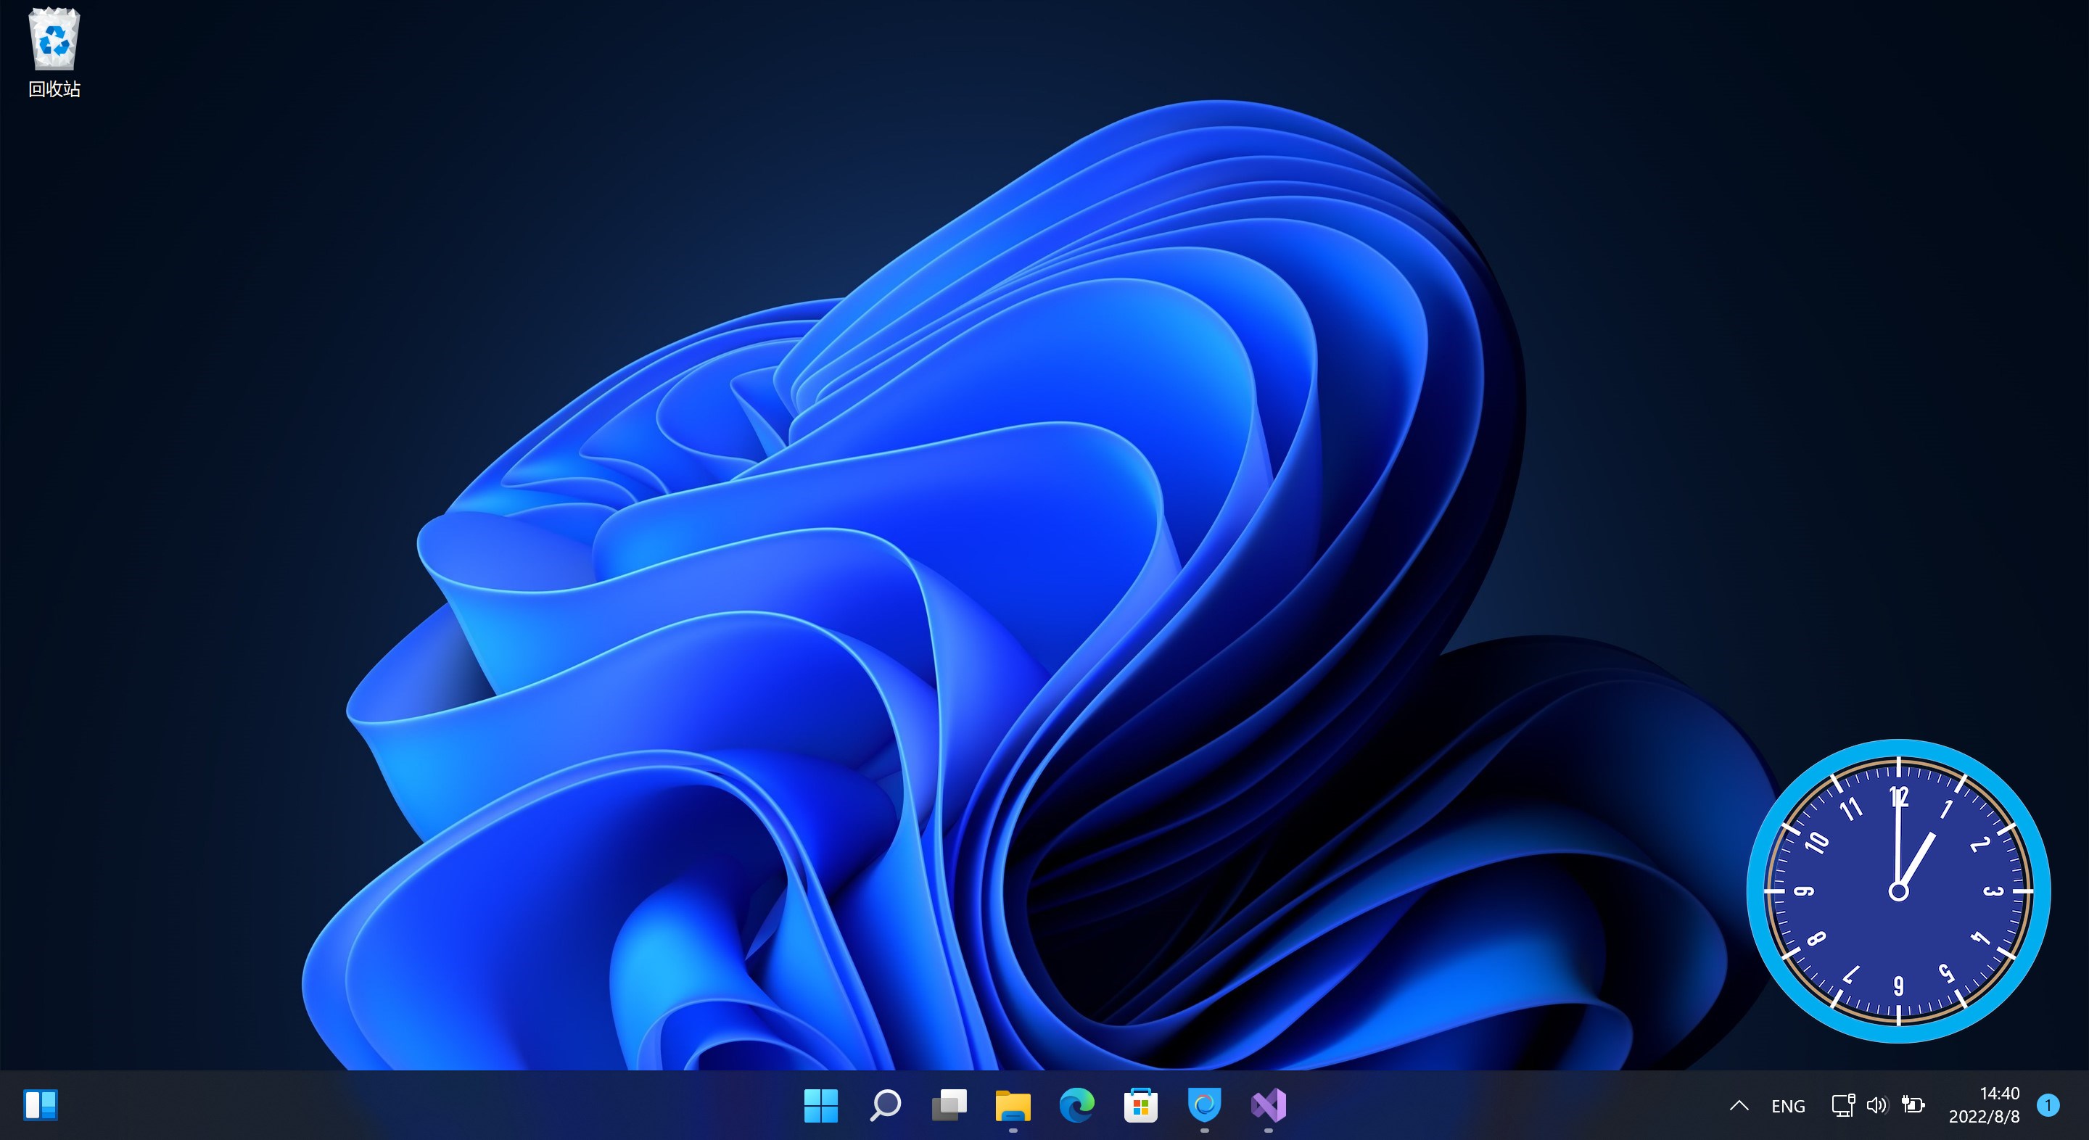
Task: Open the Recycle Bin on the desktop
Action: tap(54, 38)
